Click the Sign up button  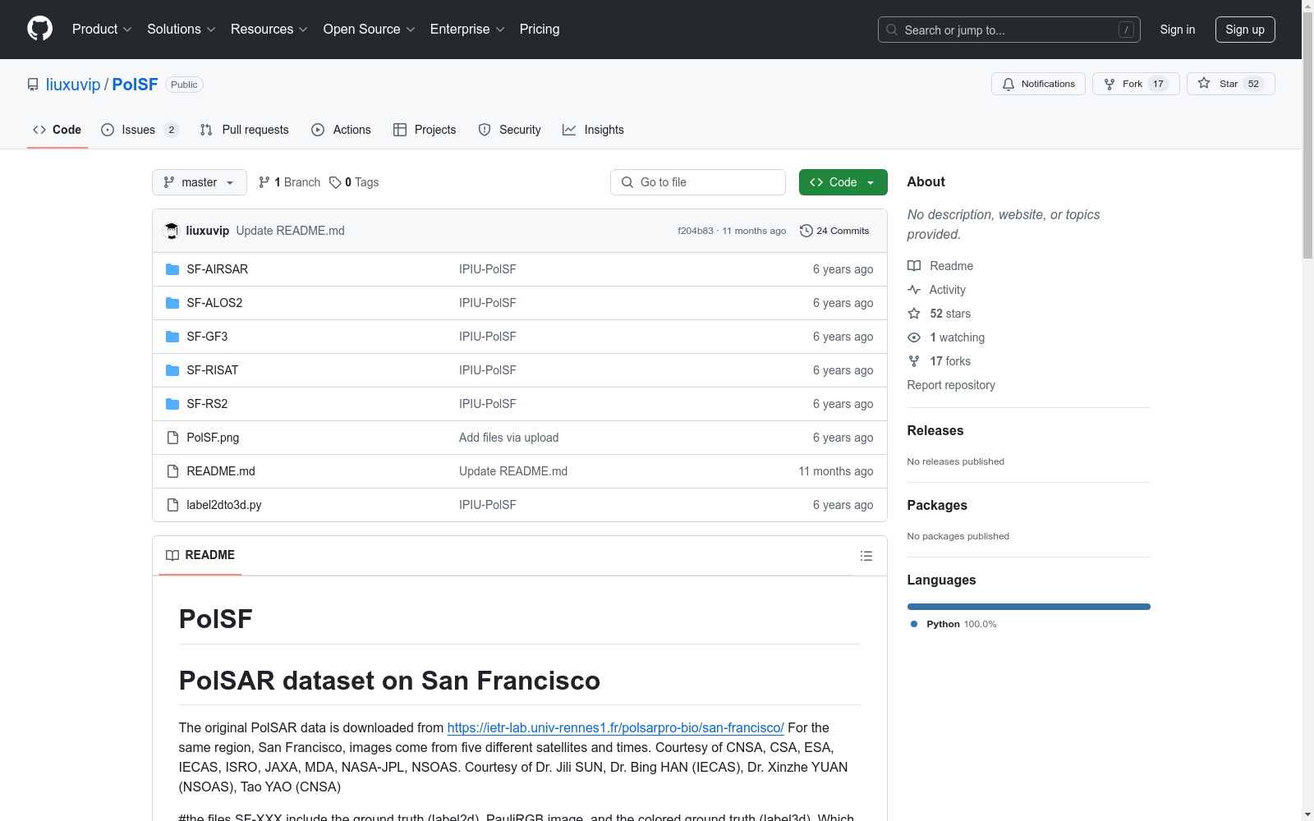point(1245,30)
